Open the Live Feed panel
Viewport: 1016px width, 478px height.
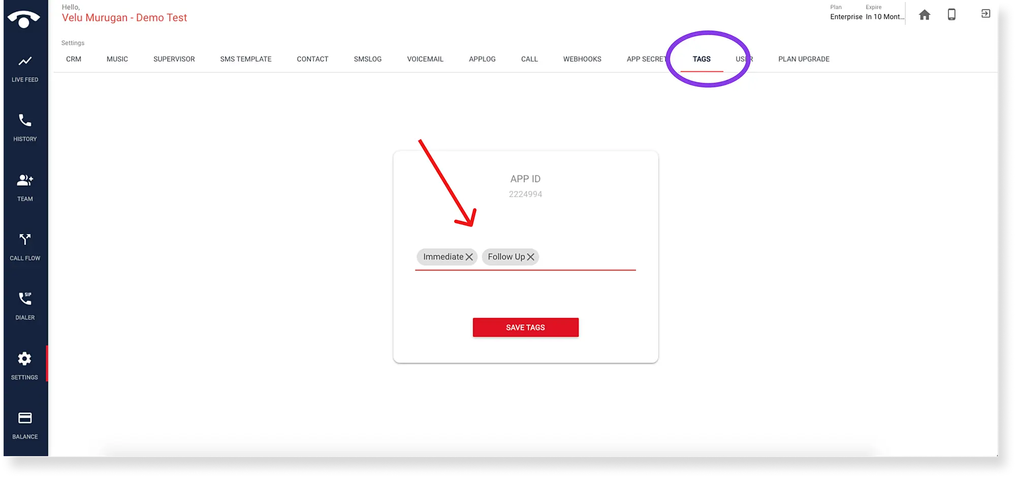click(x=24, y=66)
